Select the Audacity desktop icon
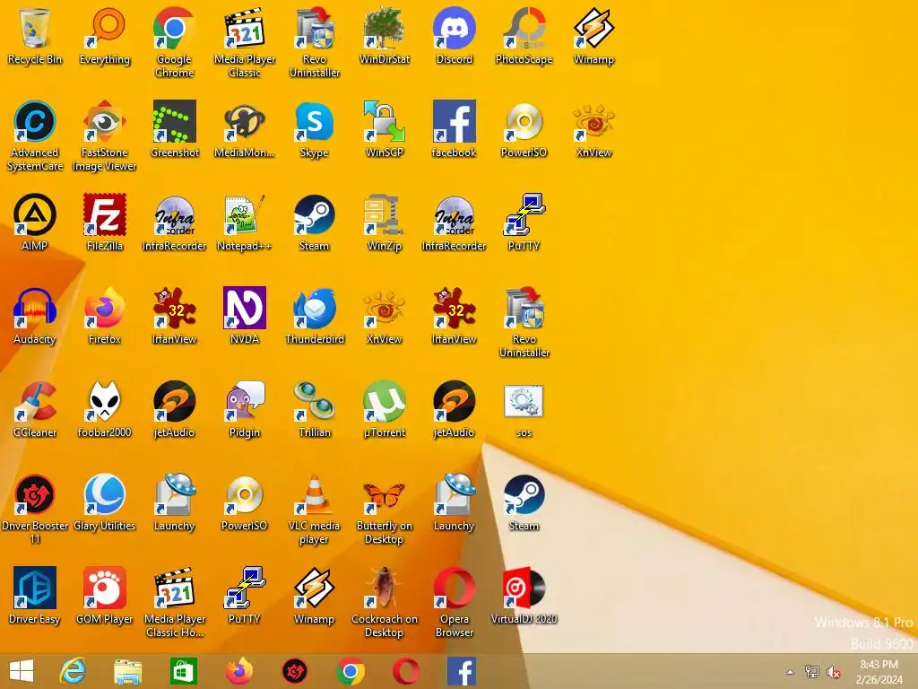The image size is (918, 689). [x=35, y=317]
